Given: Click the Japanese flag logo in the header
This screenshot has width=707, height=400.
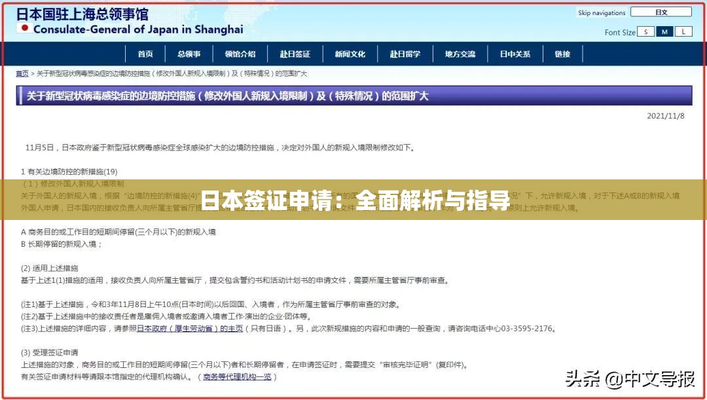Looking at the screenshot, I should (24, 26).
